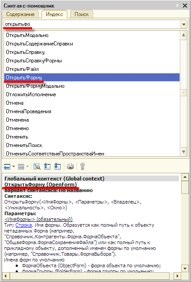Switch to the Содержание tab
The image size is (191, 282).
[x=21, y=14]
